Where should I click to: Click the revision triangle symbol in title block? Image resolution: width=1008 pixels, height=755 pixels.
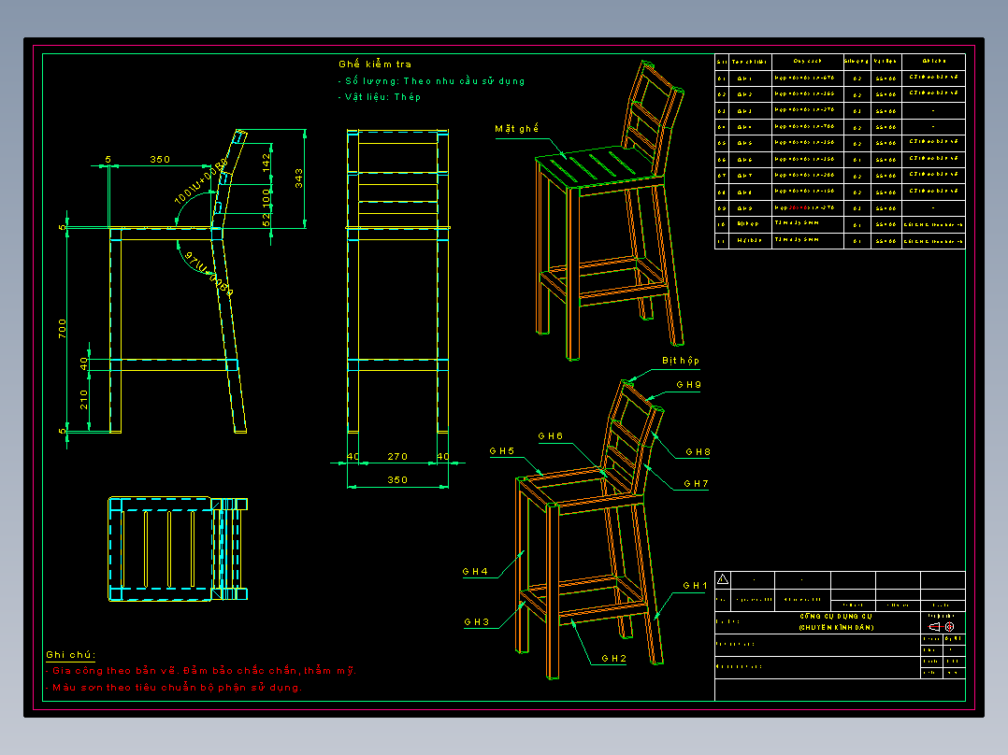coord(723,579)
